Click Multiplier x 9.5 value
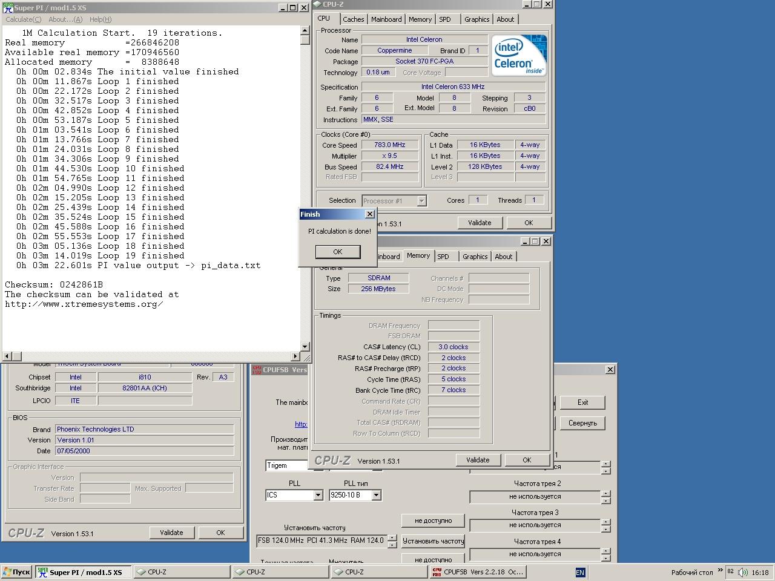775x581 pixels. [390, 156]
